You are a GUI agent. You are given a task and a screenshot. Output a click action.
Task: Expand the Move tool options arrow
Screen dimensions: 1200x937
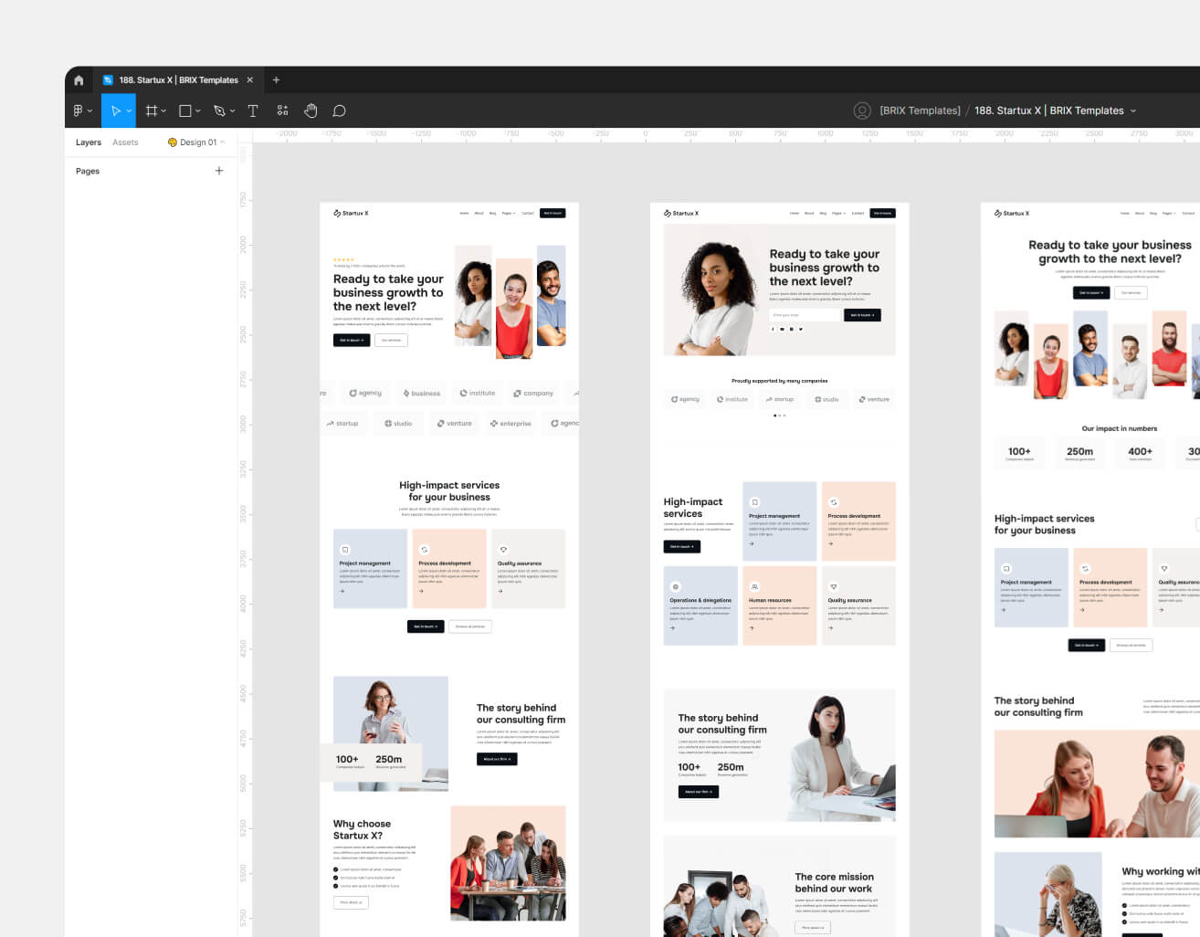point(129,111)
